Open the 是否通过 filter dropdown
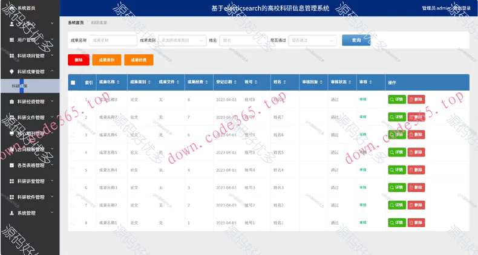This screenshot has height=255, width=478. (x=312, y=40)
